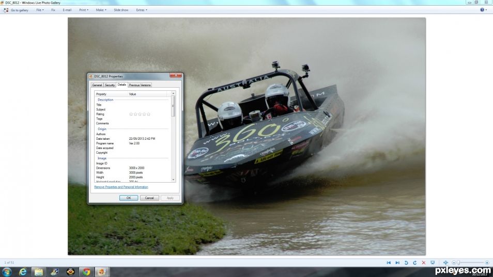Click zoom in plus icon
493x277 pixels.
click(x=487, y=263)
